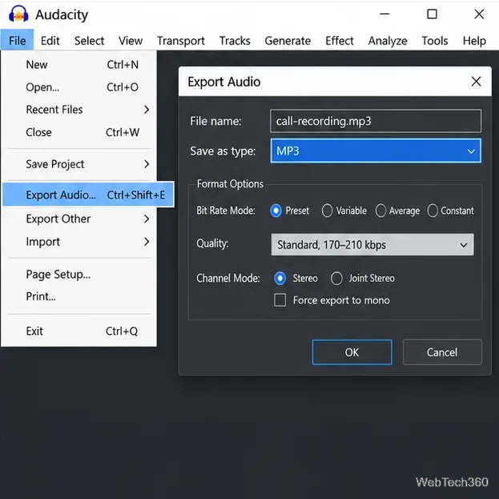Choose Stereo channel mode
This screenshot has width=499, height=499.
(x=280, y=278)
